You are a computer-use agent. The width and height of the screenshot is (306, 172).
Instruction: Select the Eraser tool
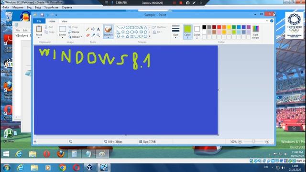point(87,35)
